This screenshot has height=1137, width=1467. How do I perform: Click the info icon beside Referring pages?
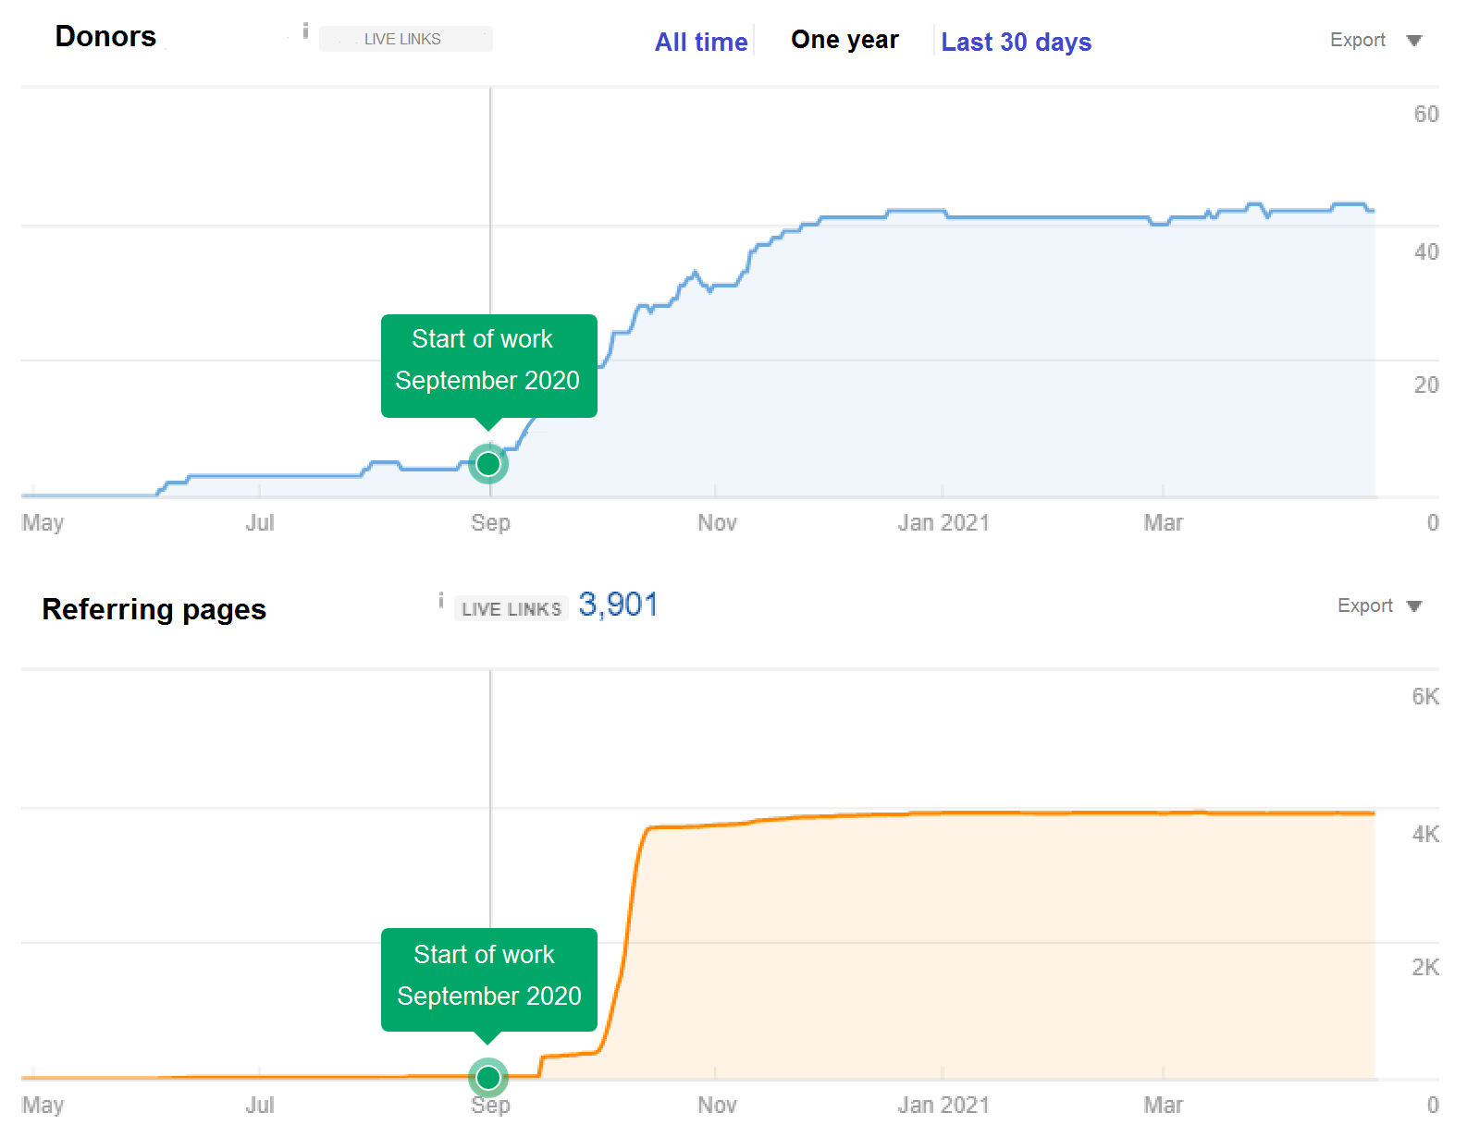(441, 601)
